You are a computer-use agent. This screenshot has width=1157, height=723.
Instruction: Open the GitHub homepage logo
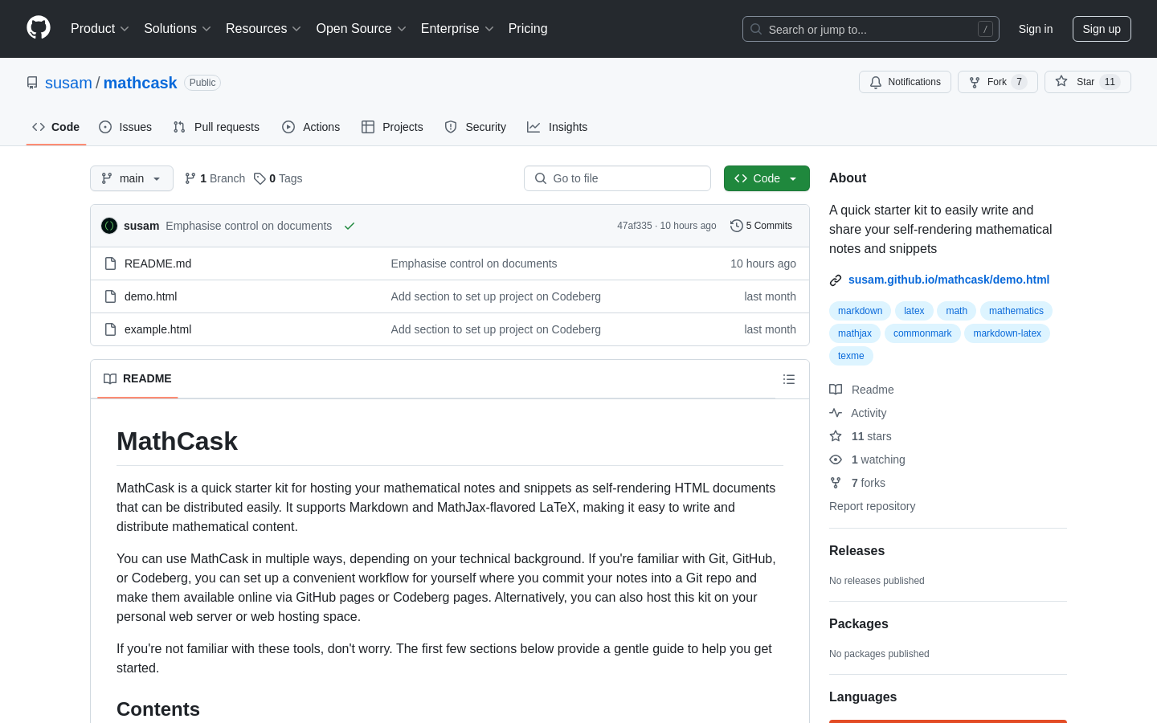tap(39, 28)
